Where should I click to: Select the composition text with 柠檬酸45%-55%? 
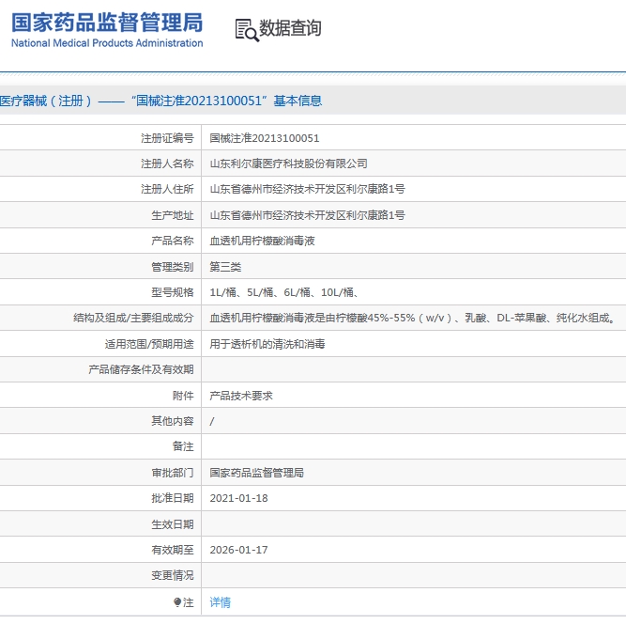tap(412, 319)
